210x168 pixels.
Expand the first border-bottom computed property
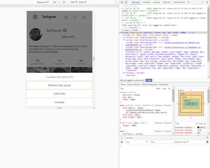tap(176, 127)
